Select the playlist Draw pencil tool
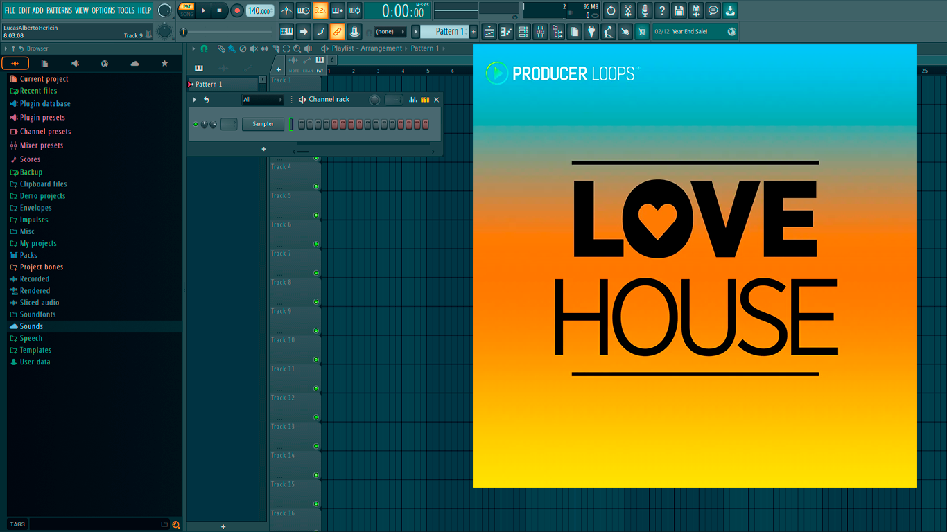 (x=221, y=48)
